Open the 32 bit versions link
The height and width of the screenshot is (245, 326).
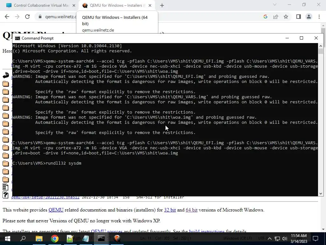pyautogui.click(x=170, y=210)
